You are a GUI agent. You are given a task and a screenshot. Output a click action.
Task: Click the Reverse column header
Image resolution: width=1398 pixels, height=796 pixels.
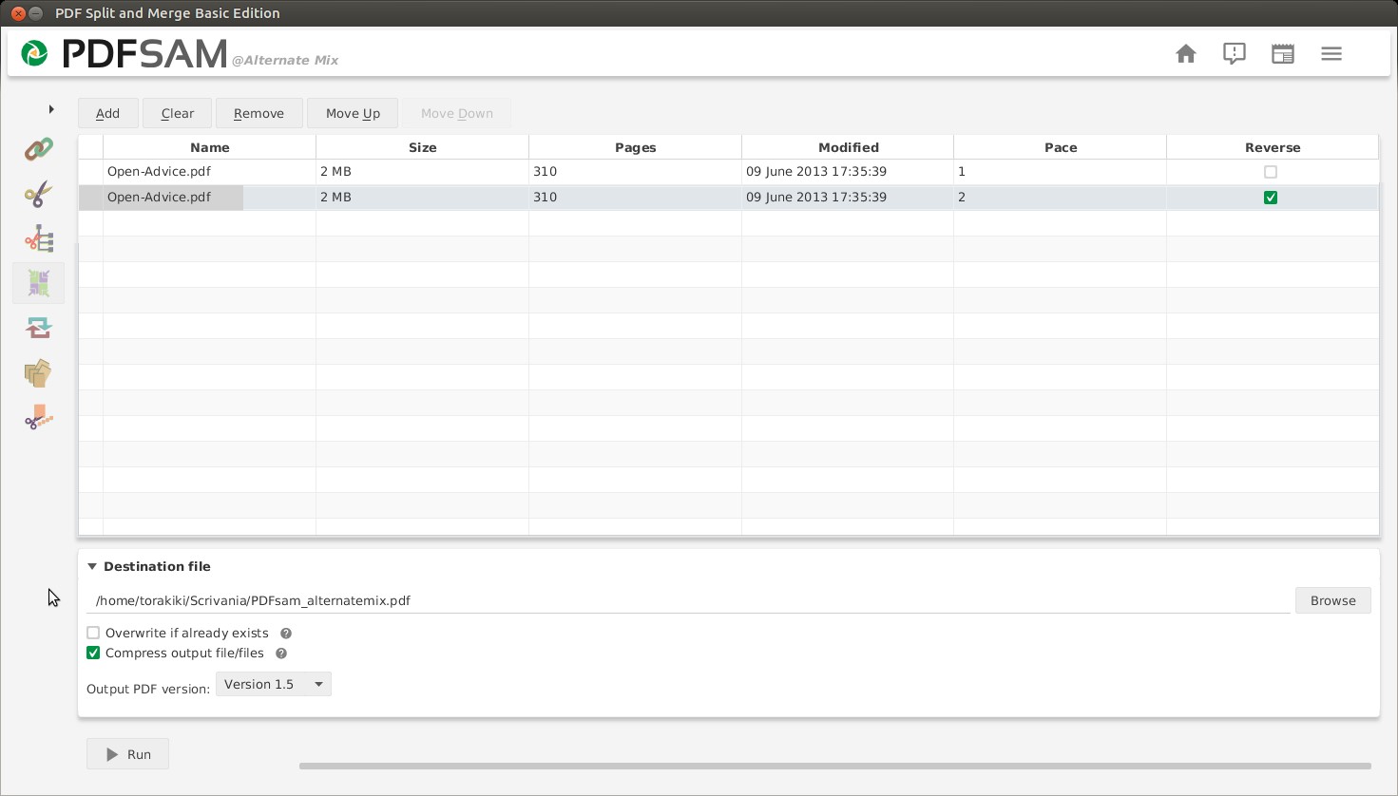click(1273, 147)
